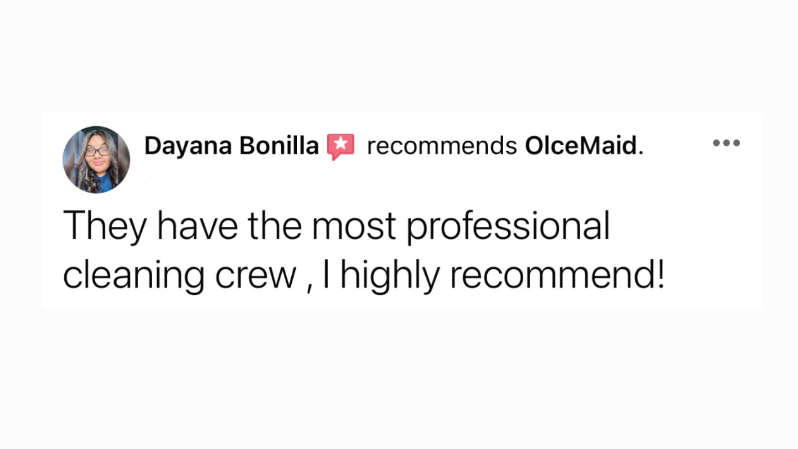Click the word "cleaning" in the review
Screen dimensions: 798x449
(x=133, y=276)
